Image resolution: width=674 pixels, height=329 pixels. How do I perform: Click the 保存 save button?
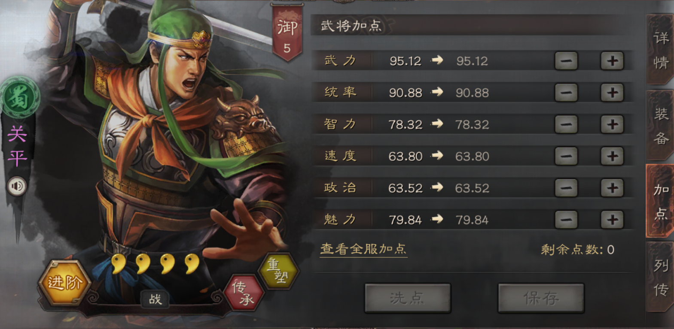tap(541, 298)
